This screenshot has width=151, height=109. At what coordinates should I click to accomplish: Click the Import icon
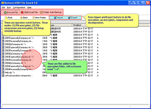point(55,18)
